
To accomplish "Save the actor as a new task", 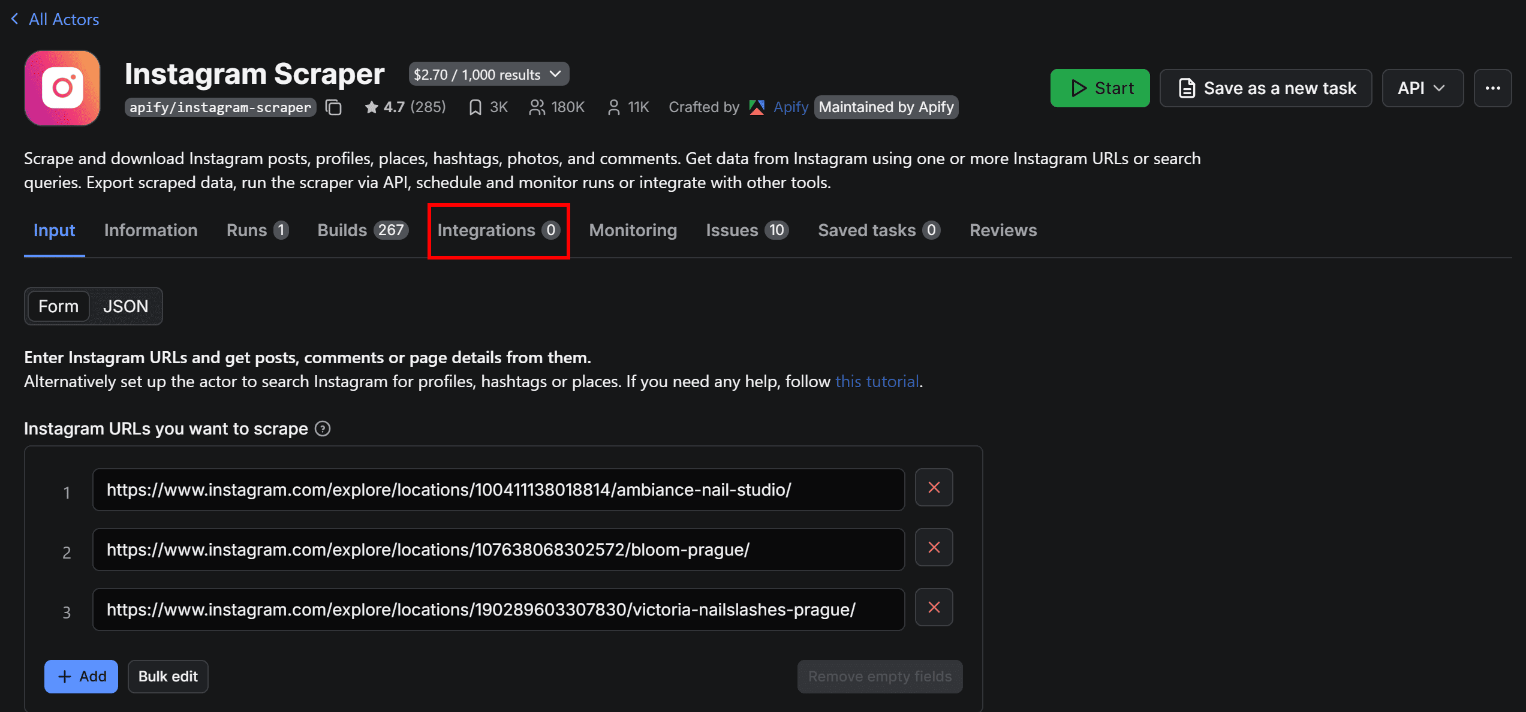I will [1265, 88].
